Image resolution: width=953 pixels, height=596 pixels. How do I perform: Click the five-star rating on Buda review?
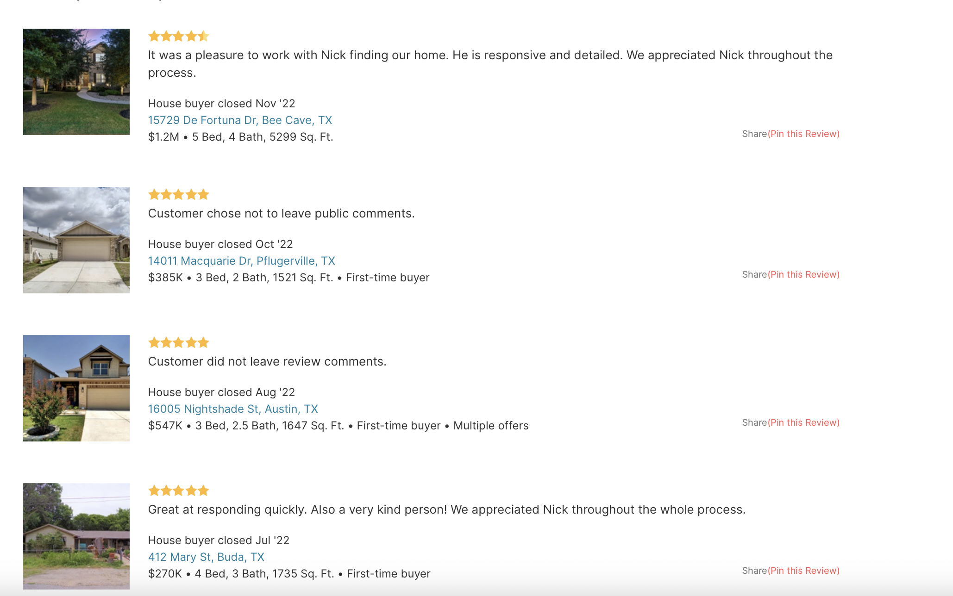coord(179,490)
